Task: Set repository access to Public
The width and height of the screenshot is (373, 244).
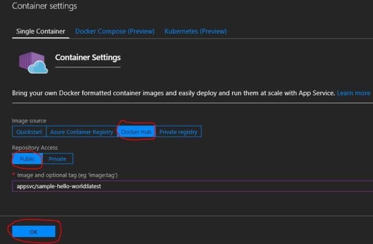Action: [x=28, y=158]
